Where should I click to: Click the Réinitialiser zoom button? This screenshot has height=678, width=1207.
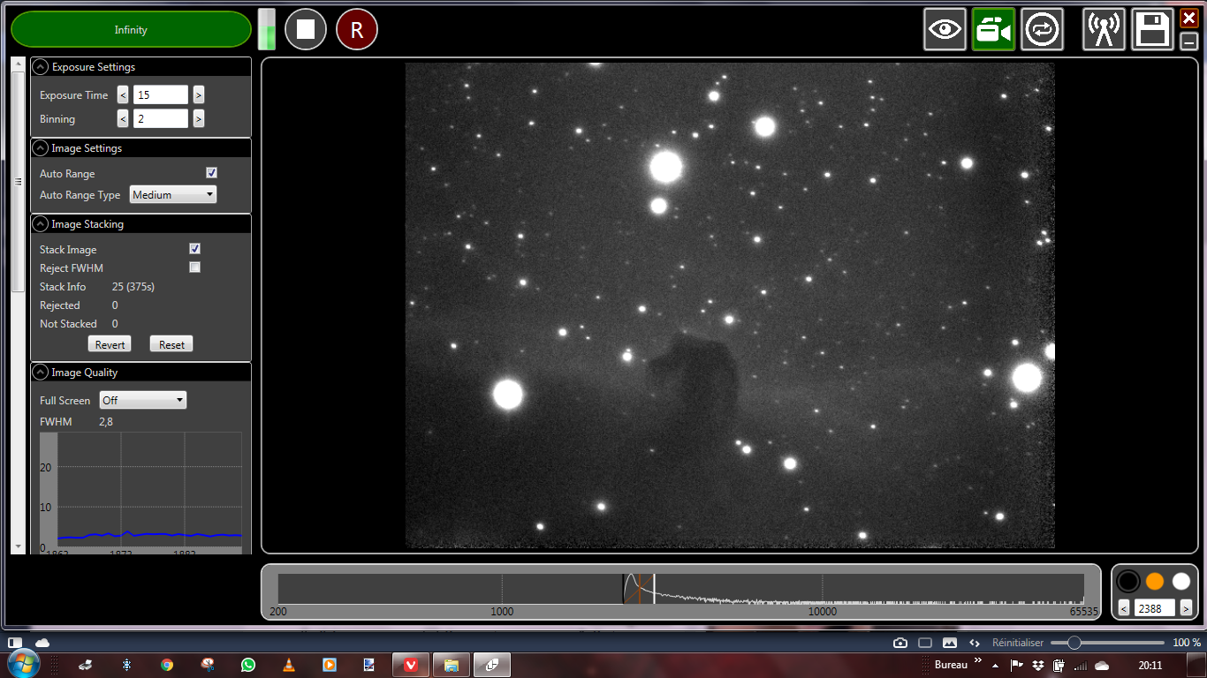coord(1018,643)
